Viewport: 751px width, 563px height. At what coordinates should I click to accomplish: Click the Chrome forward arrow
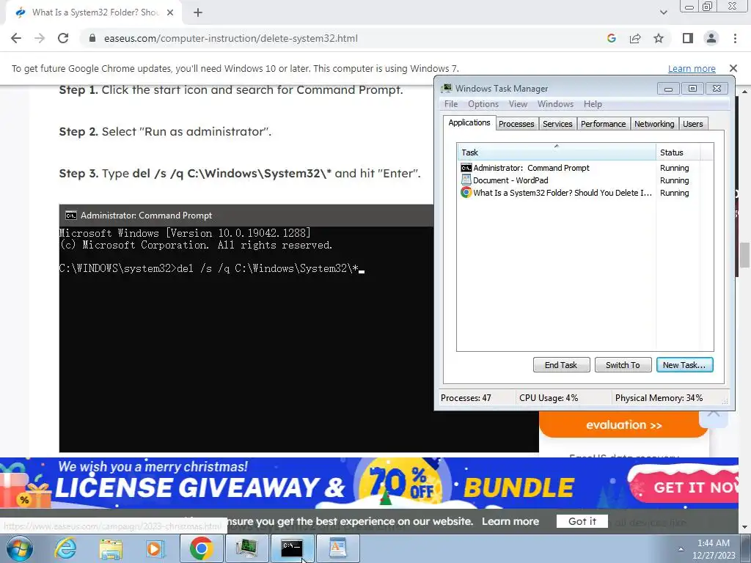pyautogui.click(x=40, y=38)
